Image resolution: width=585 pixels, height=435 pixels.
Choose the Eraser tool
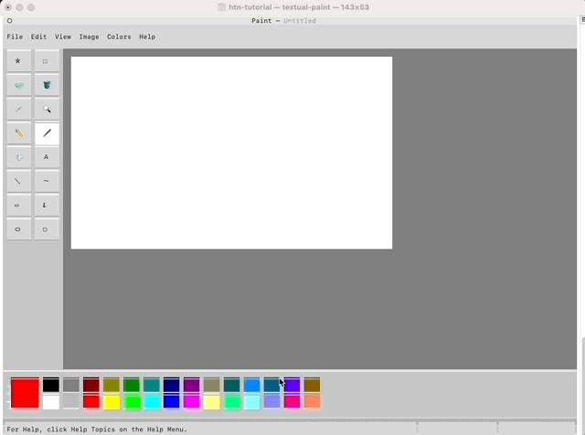coord(18,85)
